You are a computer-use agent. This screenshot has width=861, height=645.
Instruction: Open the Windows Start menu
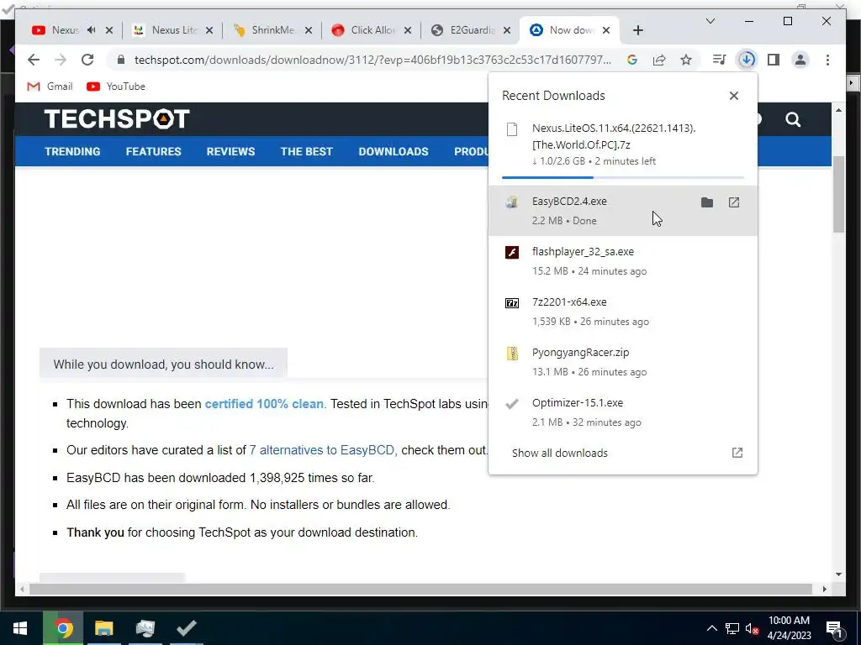20,628
